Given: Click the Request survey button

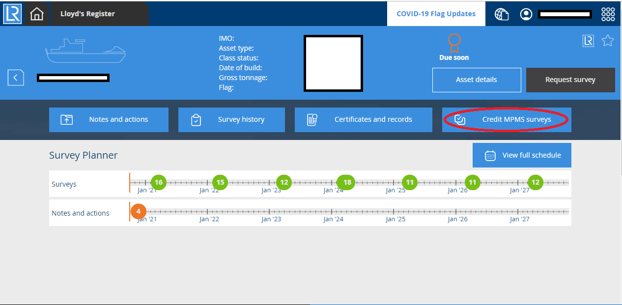Looking at the screenshot, I should [x=570, y=80].
